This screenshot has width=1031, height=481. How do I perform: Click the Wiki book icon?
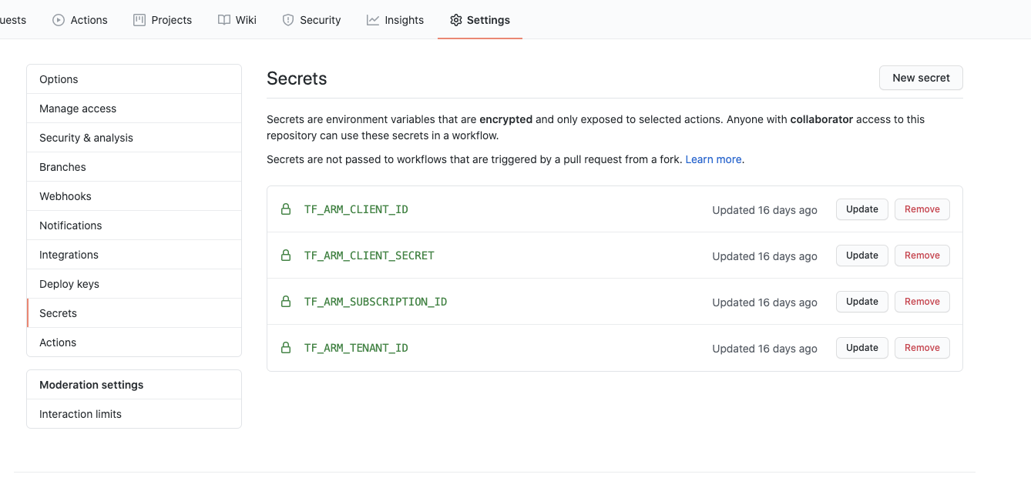tap(224, 20)
